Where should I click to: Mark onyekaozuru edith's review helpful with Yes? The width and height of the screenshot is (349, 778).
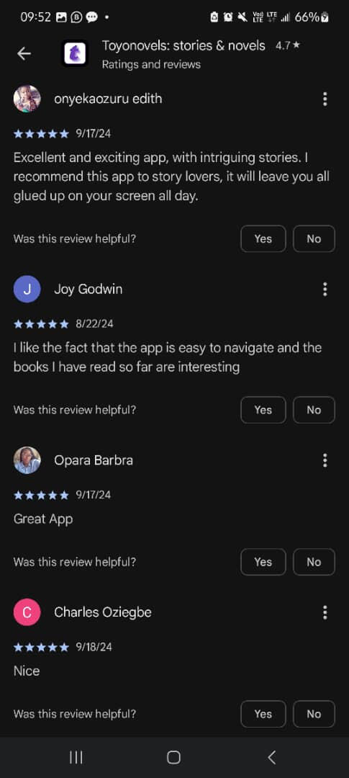coord(263,238)
